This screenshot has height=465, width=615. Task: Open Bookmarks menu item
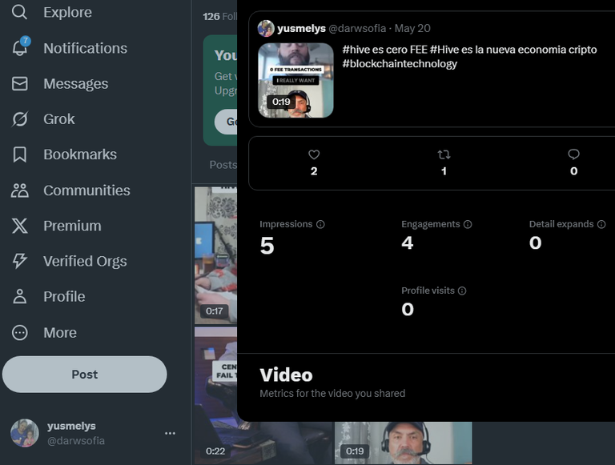click(80, 154)
